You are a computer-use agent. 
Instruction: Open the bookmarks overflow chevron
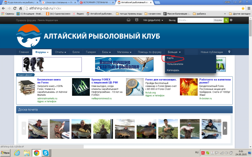[225, 14]
